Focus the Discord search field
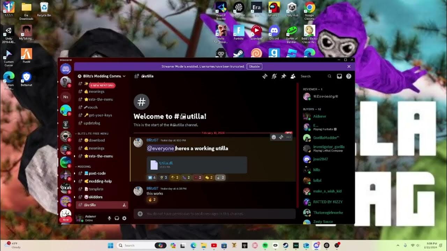This screenshot has width=447, height=251. 316,76
